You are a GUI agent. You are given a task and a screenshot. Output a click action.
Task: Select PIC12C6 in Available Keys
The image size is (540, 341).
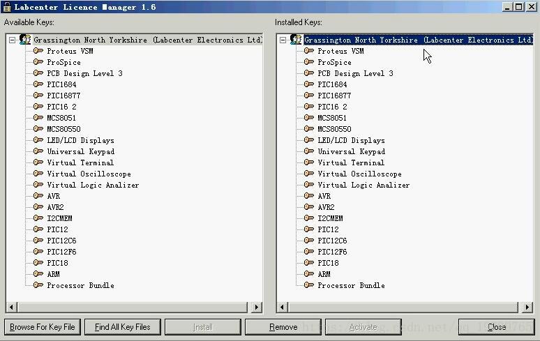pyautogui.click(x=61, y=241)
